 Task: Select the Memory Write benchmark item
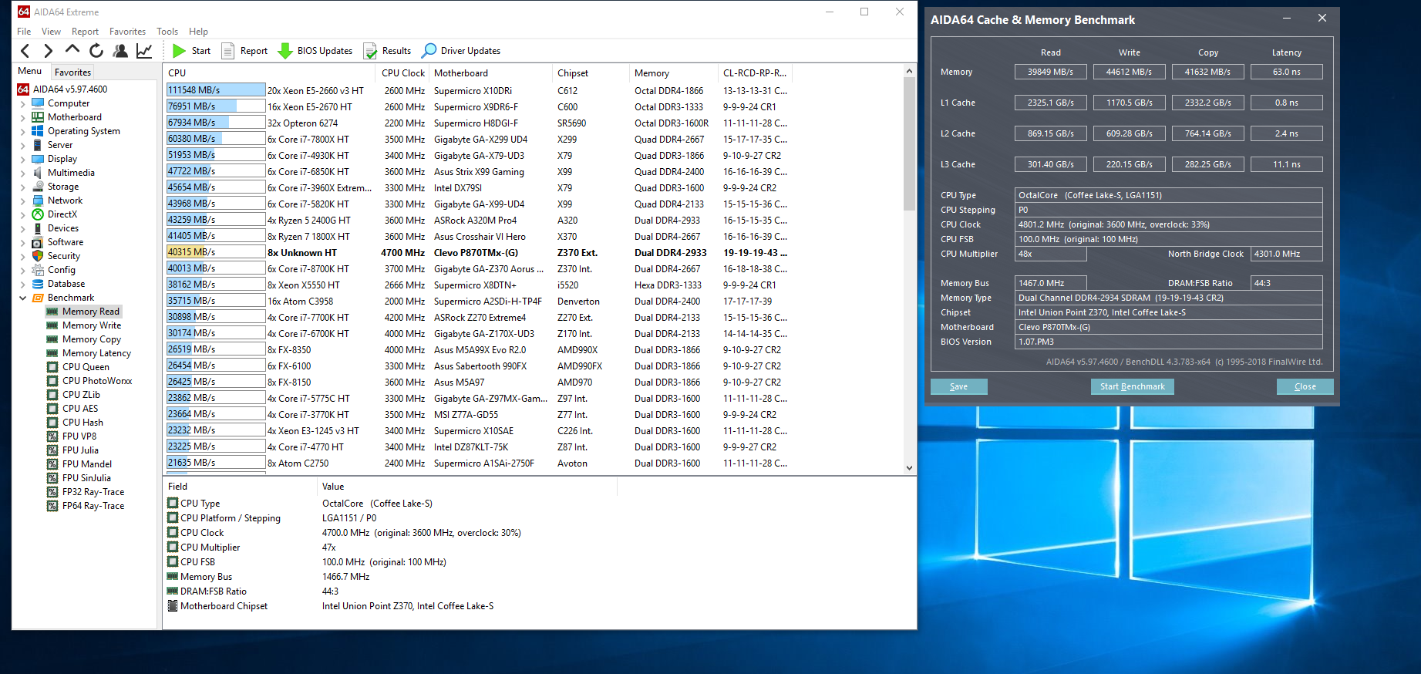pyautogui.click(x=91, y=325)
